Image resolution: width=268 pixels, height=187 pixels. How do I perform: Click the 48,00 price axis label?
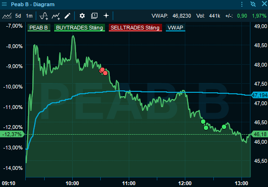(260, 65)
